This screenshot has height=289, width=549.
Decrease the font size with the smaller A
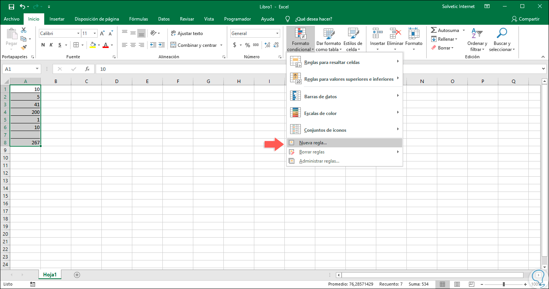pyautogui.click(x=111, y=34)
